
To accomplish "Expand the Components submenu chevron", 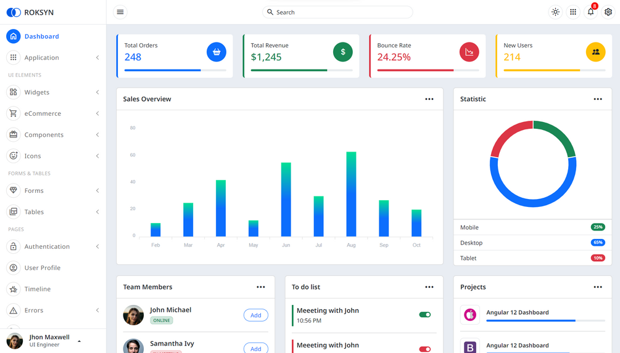I will (x=97, y=135).
